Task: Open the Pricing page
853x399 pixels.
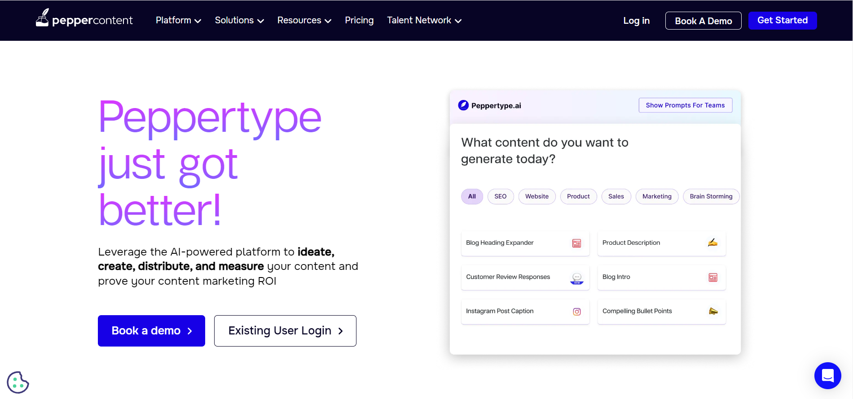Action: point(359,20)
